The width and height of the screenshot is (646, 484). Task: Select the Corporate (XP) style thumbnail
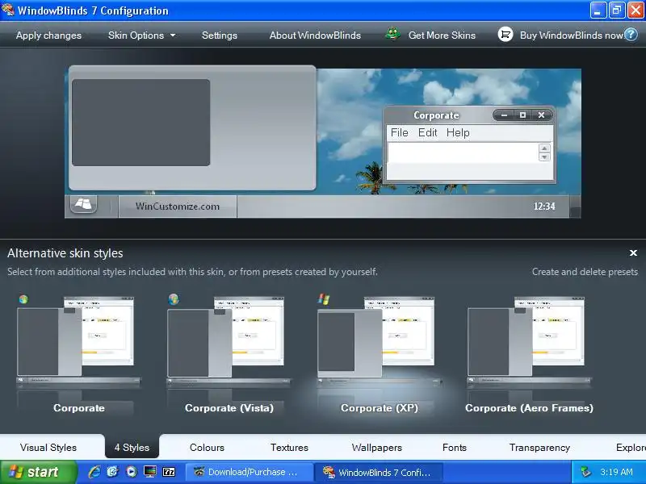coord(380,354)
